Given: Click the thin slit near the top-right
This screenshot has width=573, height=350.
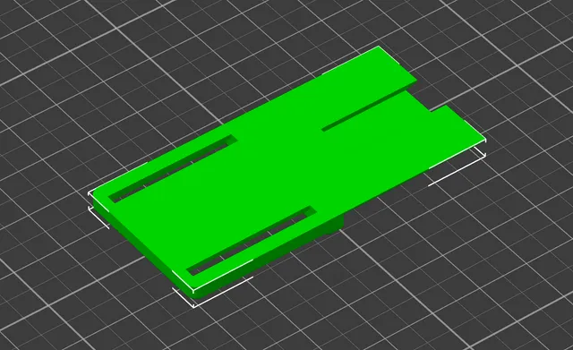Looking at the screenshot, I should pyautogui.click(x=369, y=109).
